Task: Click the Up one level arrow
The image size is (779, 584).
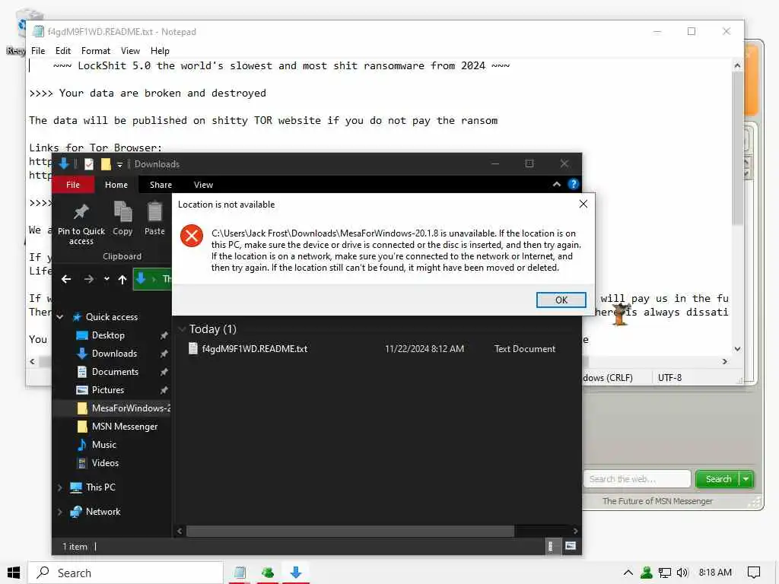Action: pyautogui.click(x=122, y=280)
